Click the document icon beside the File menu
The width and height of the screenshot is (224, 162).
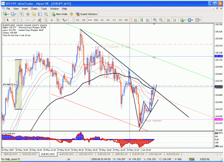click(3, 9)
